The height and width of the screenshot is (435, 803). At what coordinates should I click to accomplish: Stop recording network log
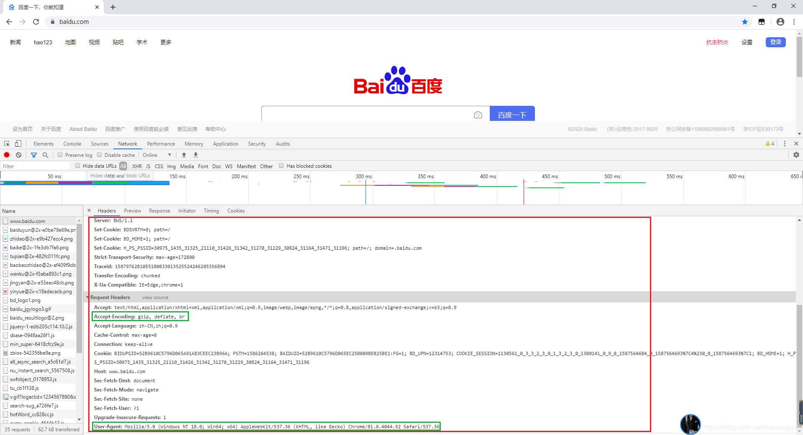7,155
